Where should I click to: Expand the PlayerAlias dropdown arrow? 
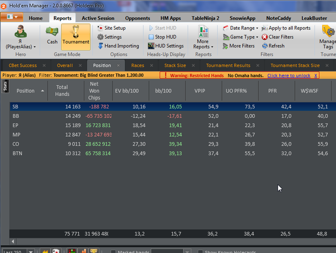point(35,47)
